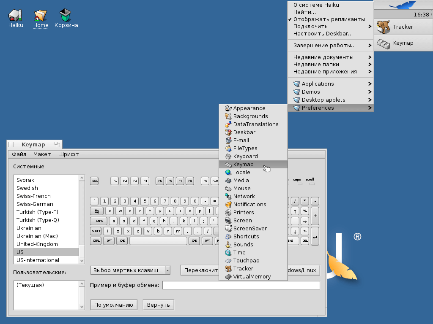The width and height of the screenshot is (433, 324).
Task: Open Shortcuts preferences
Action: (253, 236)
